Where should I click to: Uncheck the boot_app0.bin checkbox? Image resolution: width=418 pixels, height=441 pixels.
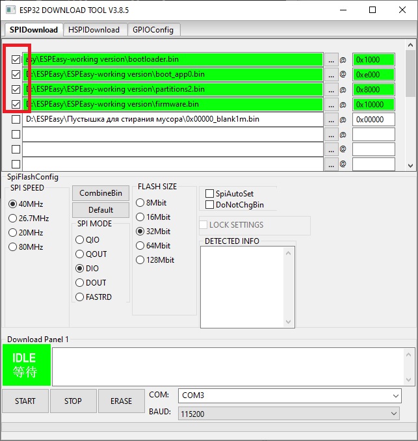point(16,75)
